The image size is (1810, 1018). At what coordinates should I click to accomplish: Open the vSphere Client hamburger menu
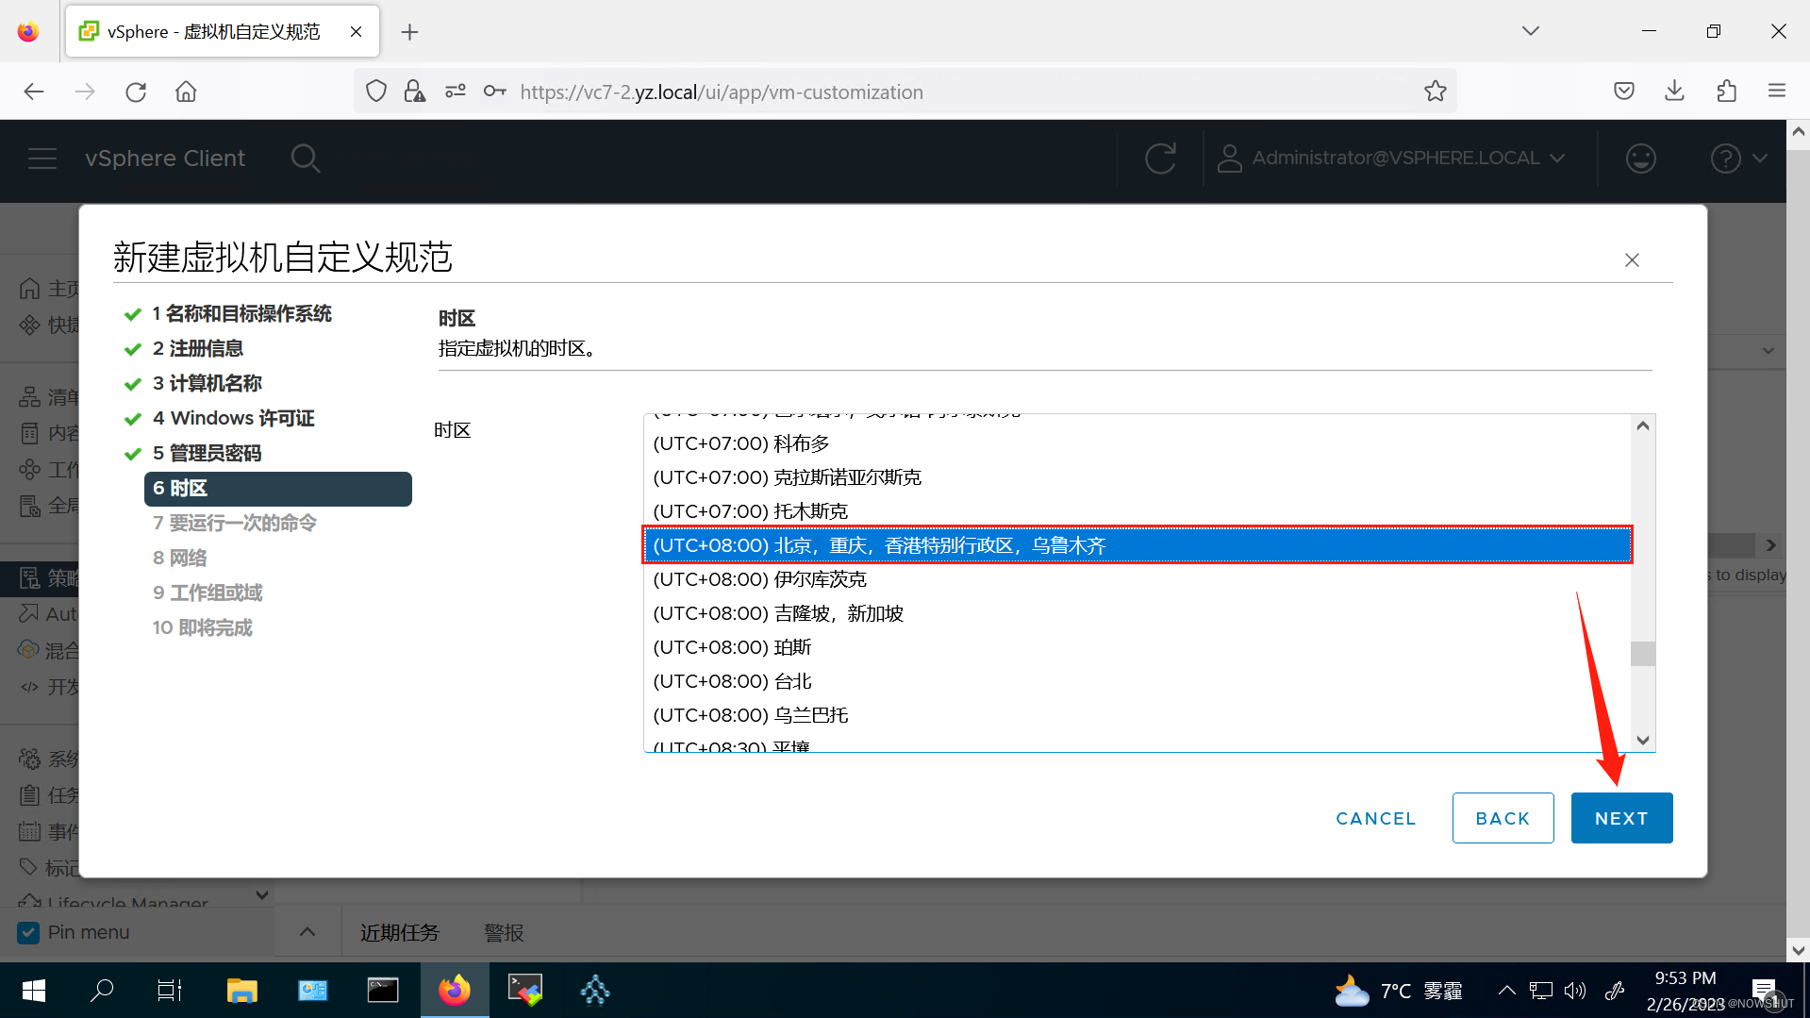coord(42,158)
